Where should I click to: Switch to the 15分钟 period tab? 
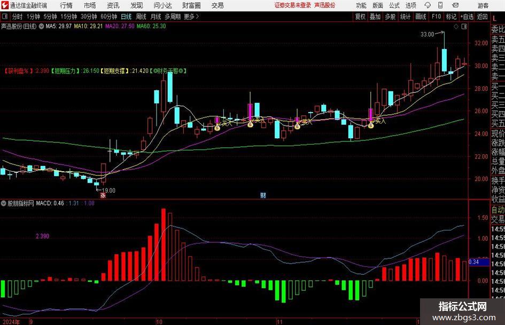click(68, 17)
